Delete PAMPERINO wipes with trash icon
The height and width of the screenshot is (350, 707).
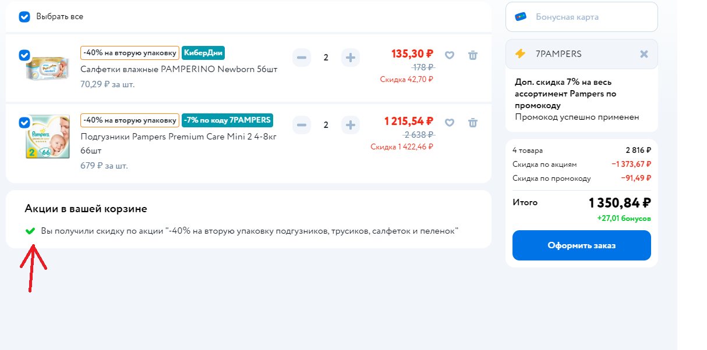[473, 55]
